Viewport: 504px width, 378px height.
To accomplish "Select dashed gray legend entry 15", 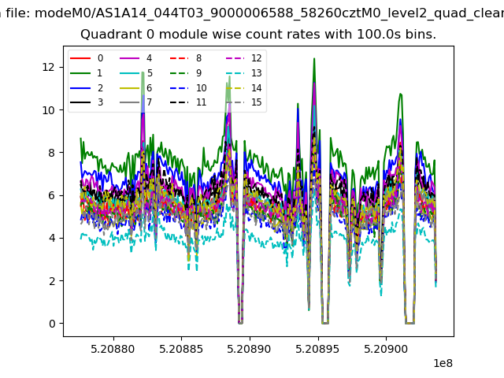I will [244, 102].
